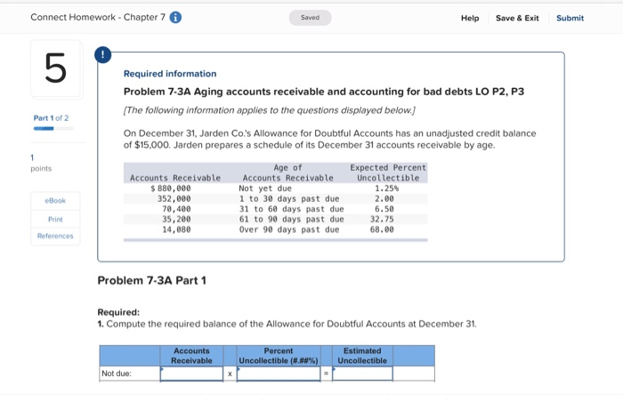Click the 'Required information' heading

pyautogui.click(x=170, y=74)
